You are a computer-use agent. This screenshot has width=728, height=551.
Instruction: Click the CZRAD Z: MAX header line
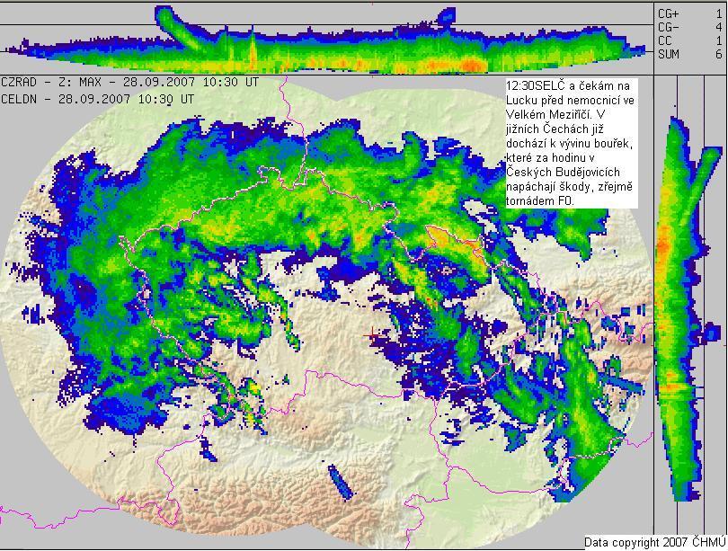pos(130,82)
